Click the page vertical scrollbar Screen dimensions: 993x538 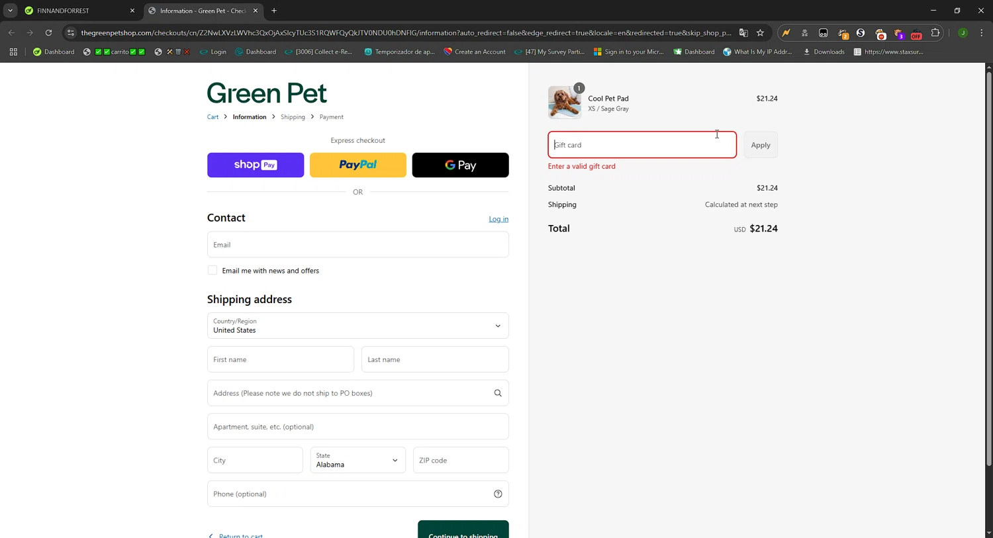(x=989, y=268)
